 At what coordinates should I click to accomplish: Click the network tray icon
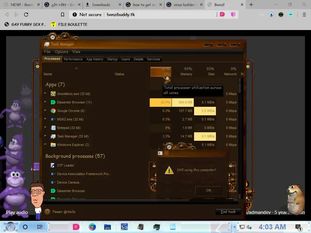[242, 227]
